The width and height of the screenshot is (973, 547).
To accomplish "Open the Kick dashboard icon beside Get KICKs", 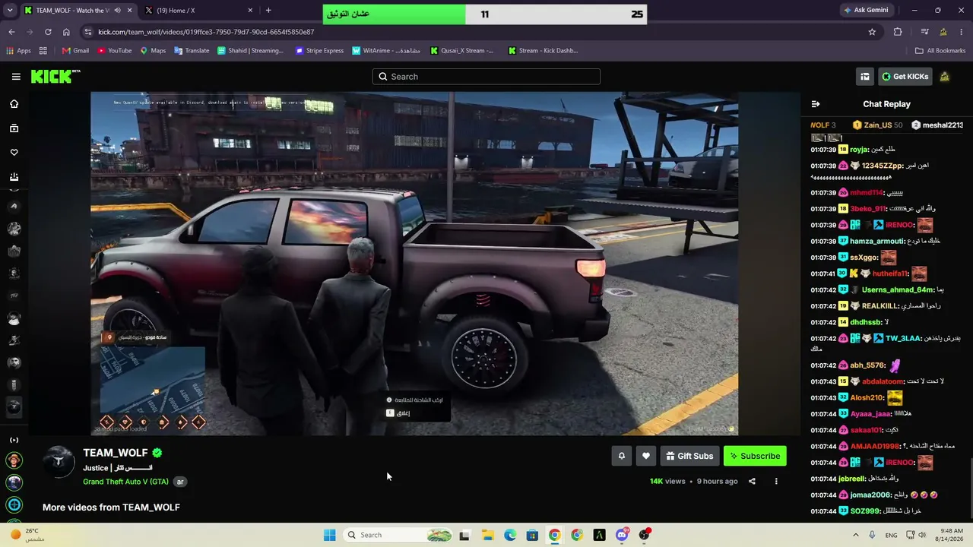I will [x=865, y=77].
